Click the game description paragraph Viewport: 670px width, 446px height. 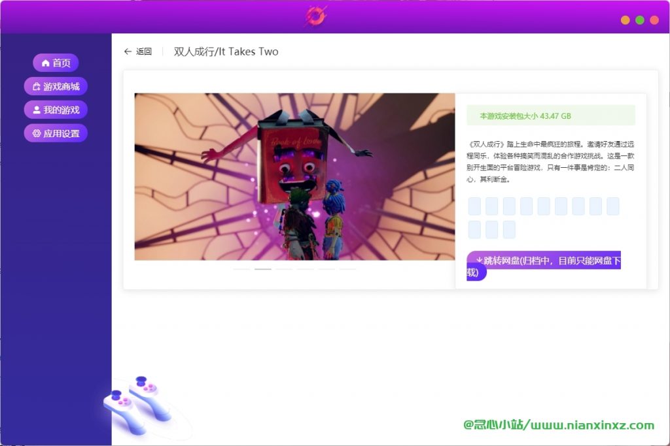tap(550, 161)
